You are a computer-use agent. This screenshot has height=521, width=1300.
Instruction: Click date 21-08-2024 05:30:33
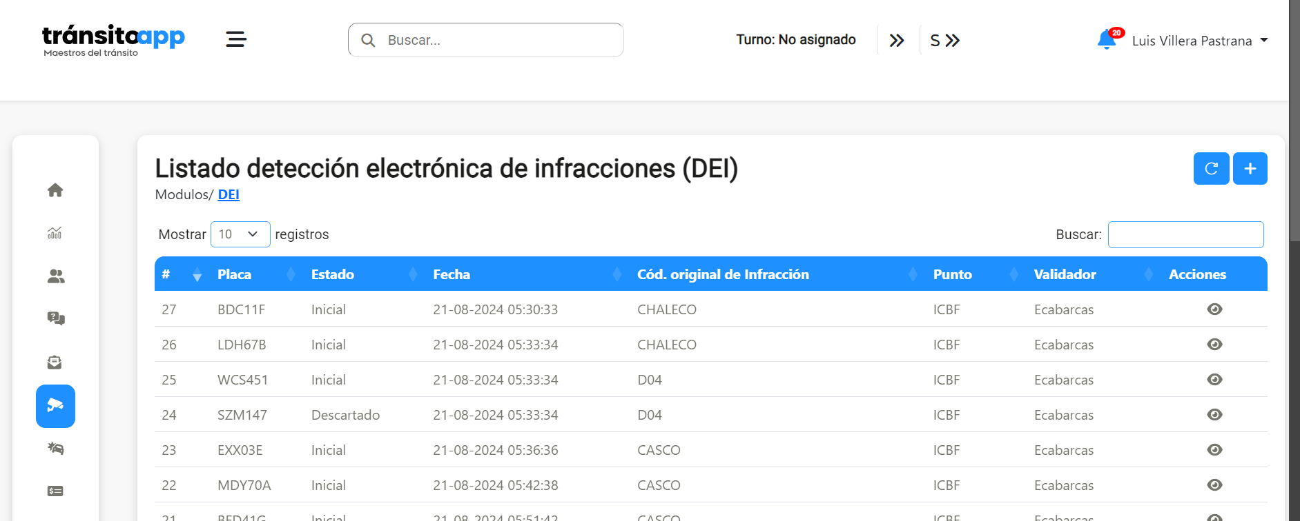495,309
